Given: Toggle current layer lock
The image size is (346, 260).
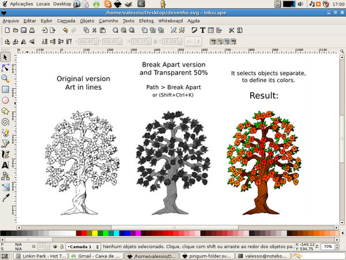Looking at the screenshot, I should (62, 247).
